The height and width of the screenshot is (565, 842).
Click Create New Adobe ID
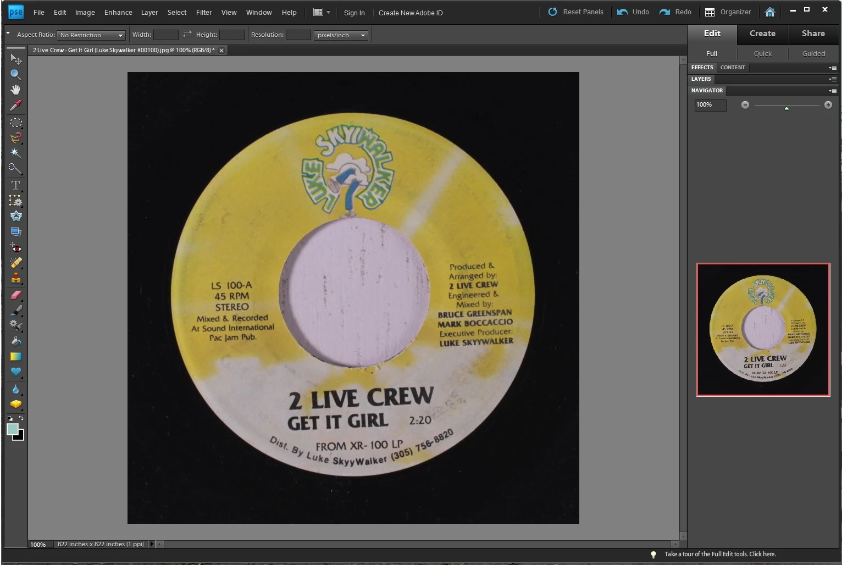pyautogui.click(x=411, y=13)
